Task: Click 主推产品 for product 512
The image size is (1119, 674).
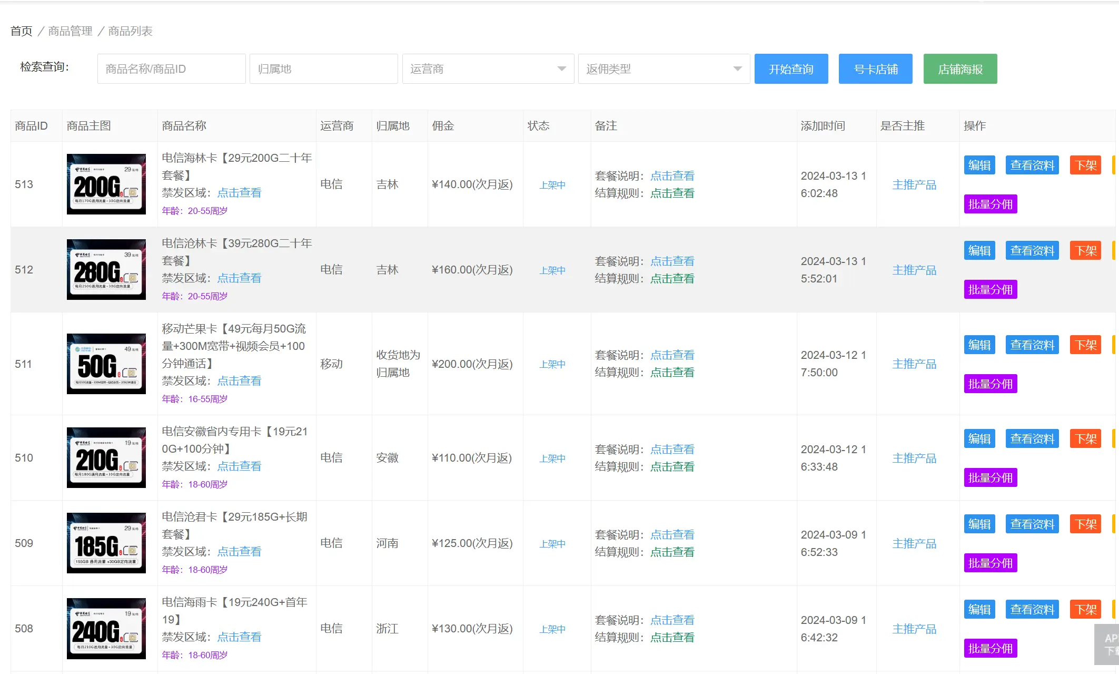Action: tap(914, 270)
